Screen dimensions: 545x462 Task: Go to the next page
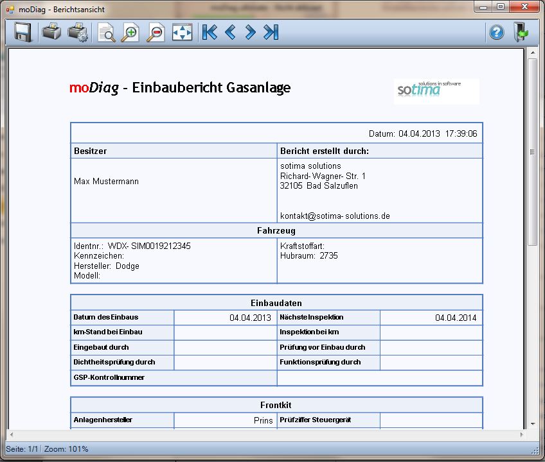(250, 32)
